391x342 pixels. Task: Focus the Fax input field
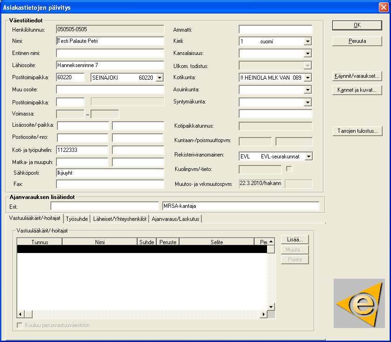(110, 184)
